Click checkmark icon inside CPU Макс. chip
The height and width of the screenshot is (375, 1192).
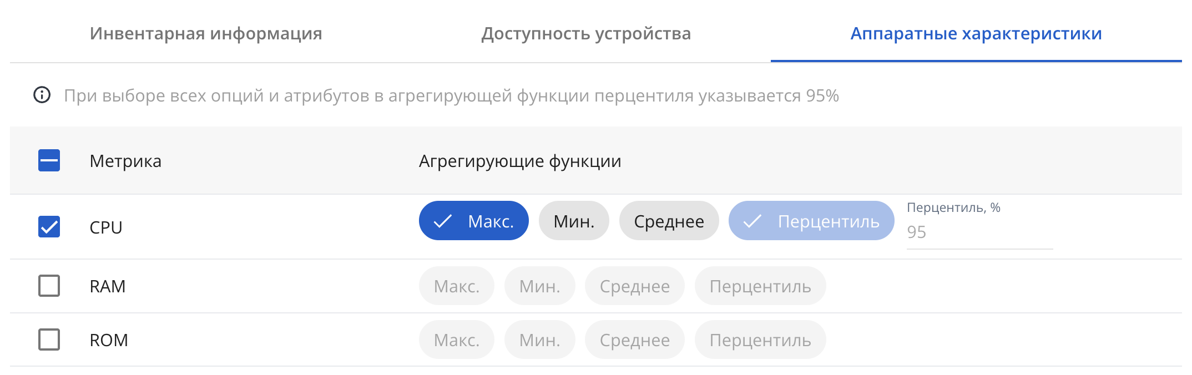point(442,221)
